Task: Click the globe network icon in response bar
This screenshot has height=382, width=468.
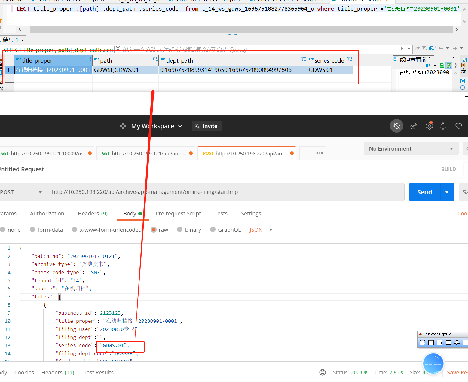Action: [323, 372]
